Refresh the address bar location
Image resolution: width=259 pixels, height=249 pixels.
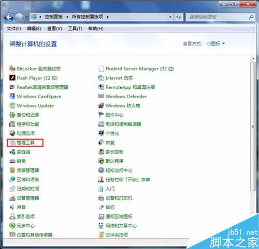(178, 17)
